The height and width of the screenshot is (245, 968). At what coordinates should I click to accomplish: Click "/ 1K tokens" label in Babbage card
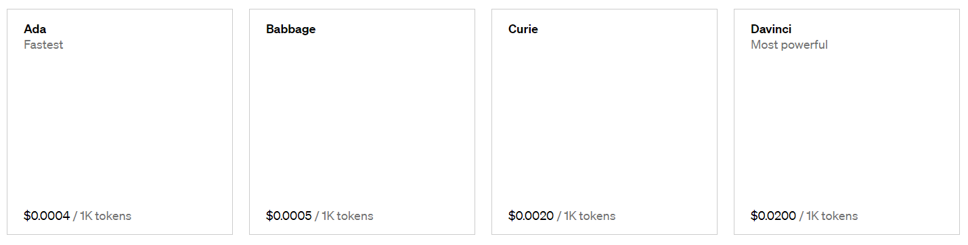pos(344,216)
